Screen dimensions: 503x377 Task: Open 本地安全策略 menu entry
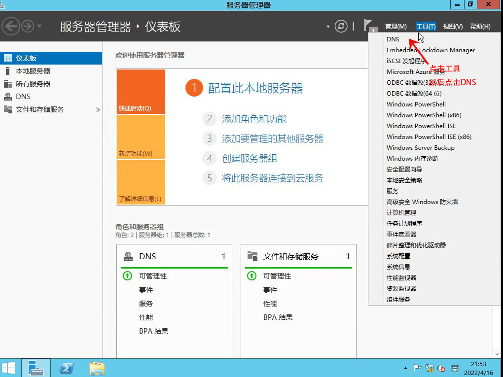pos(404,180)
